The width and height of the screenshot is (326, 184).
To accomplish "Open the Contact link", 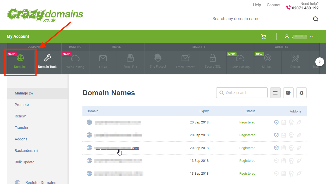I will pos(274,5).
